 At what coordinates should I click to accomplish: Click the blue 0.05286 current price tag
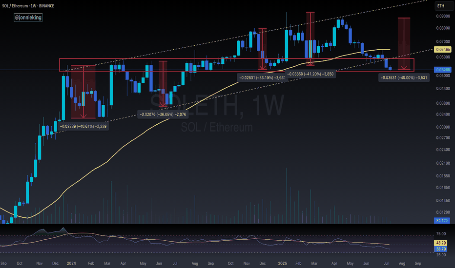443,70
